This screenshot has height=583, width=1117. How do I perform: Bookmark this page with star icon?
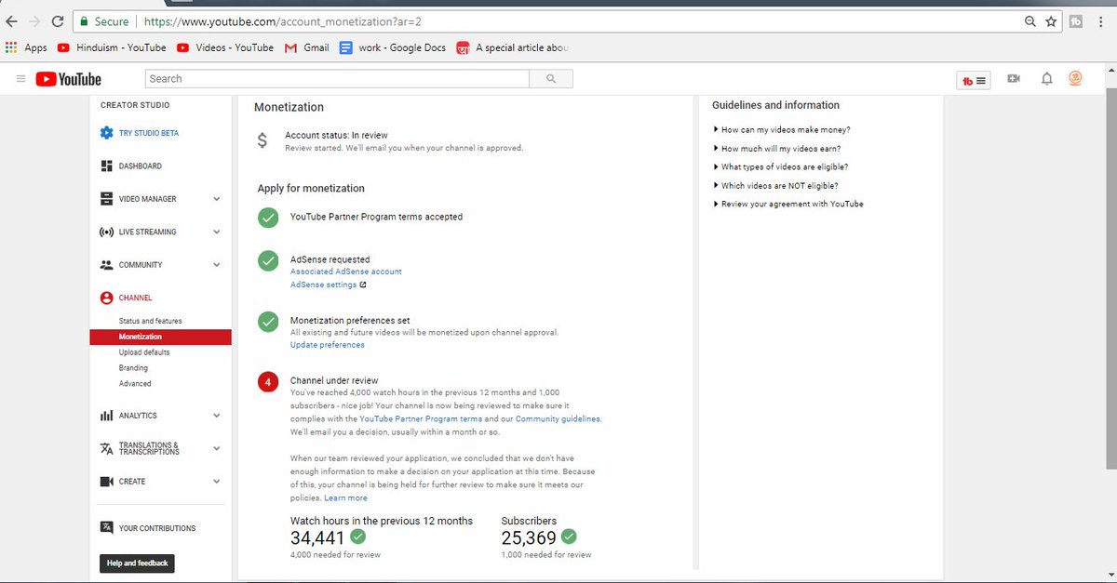1051,20
